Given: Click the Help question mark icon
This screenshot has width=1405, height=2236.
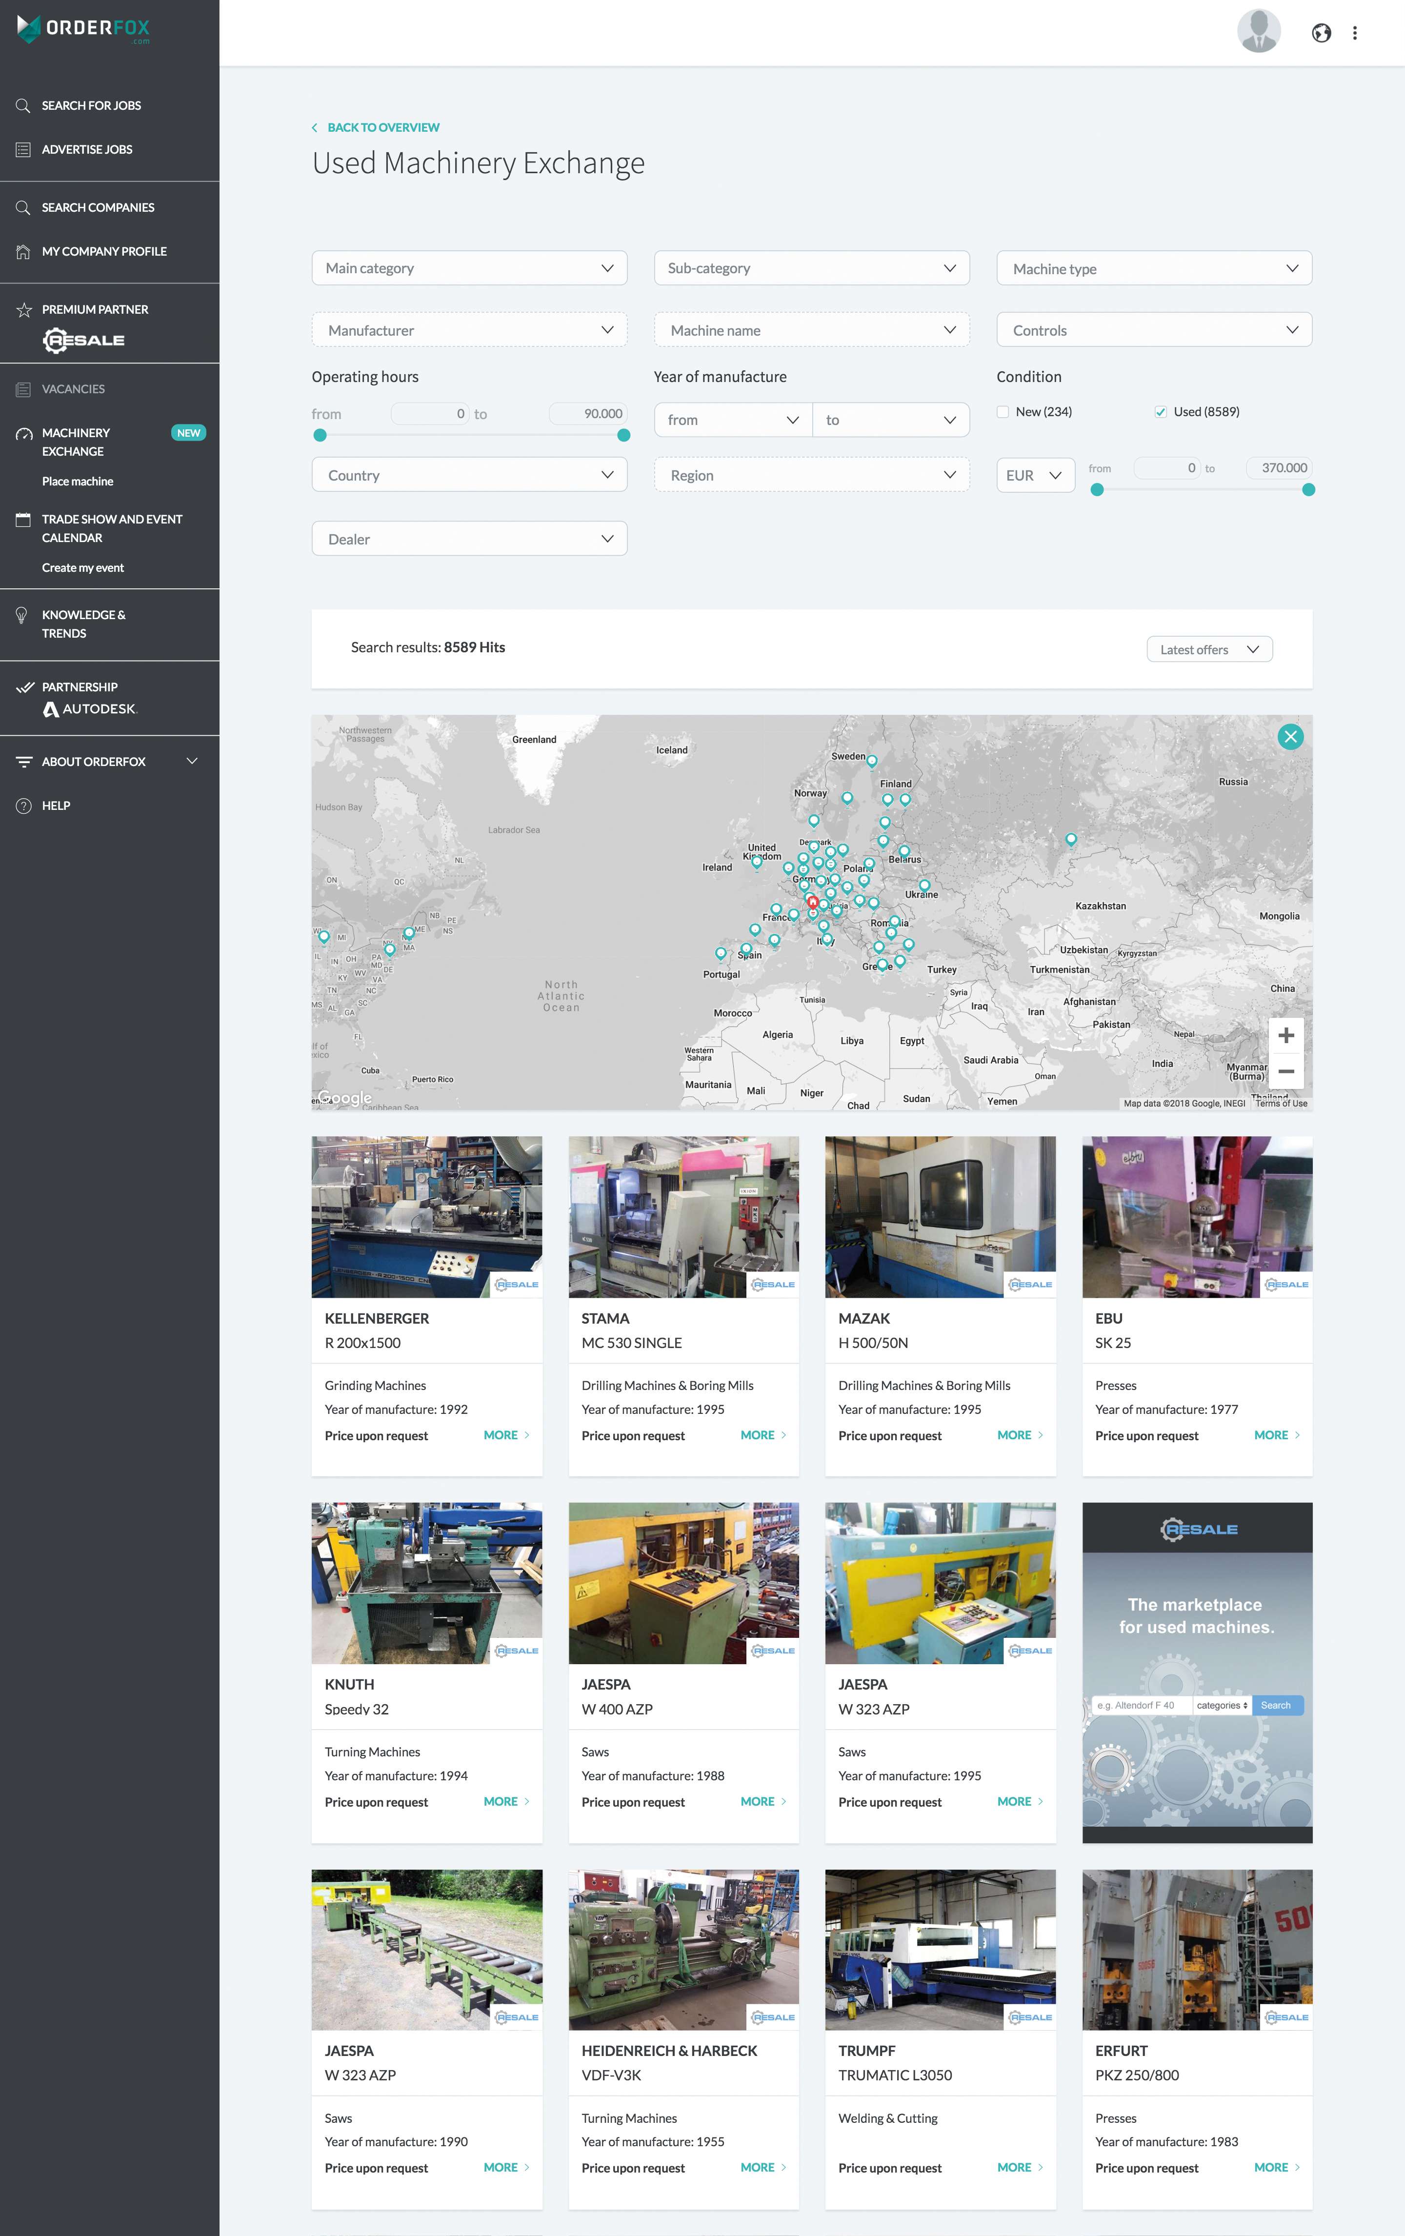Looking at the screenshot, I should pyautogui.click(x=23, y=806).
